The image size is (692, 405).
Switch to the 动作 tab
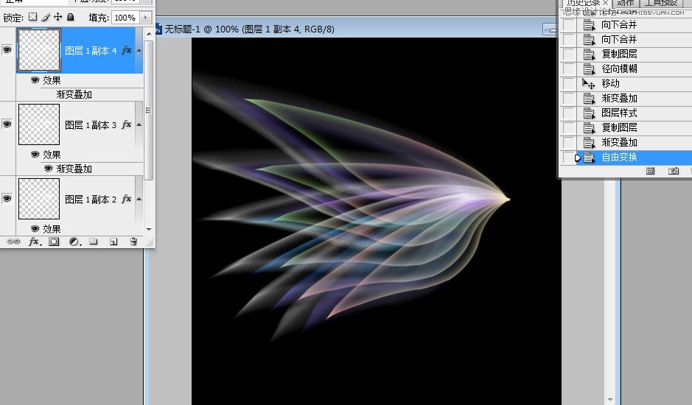click(x=626, y=4)
